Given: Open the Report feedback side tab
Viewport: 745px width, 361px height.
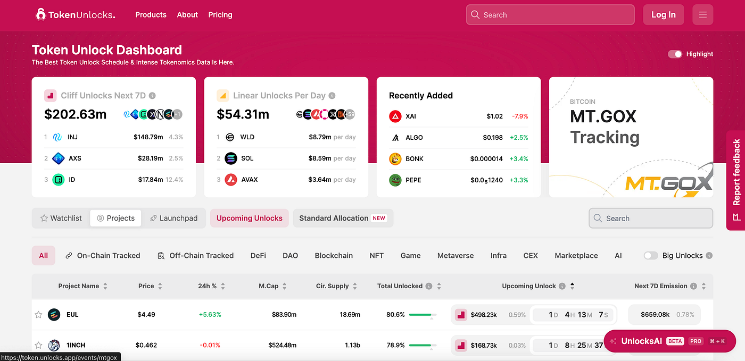Looking at the screenshot, I should [x=737, y=181].
